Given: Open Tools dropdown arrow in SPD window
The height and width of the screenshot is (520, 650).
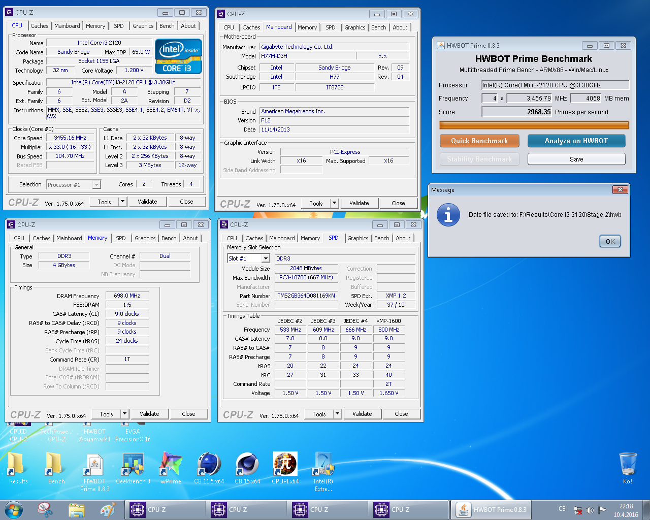Looking at the screenshot, I should pyautogui.click(x=337, y=414).
